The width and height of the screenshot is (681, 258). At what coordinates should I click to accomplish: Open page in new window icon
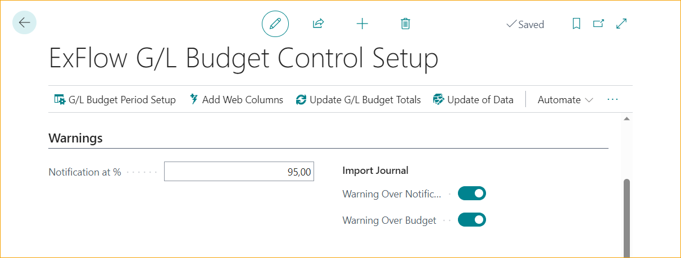(599, 24)
